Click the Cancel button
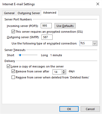Image resolution: width=102 pixels, height=114 pixels. coord(90,109)
